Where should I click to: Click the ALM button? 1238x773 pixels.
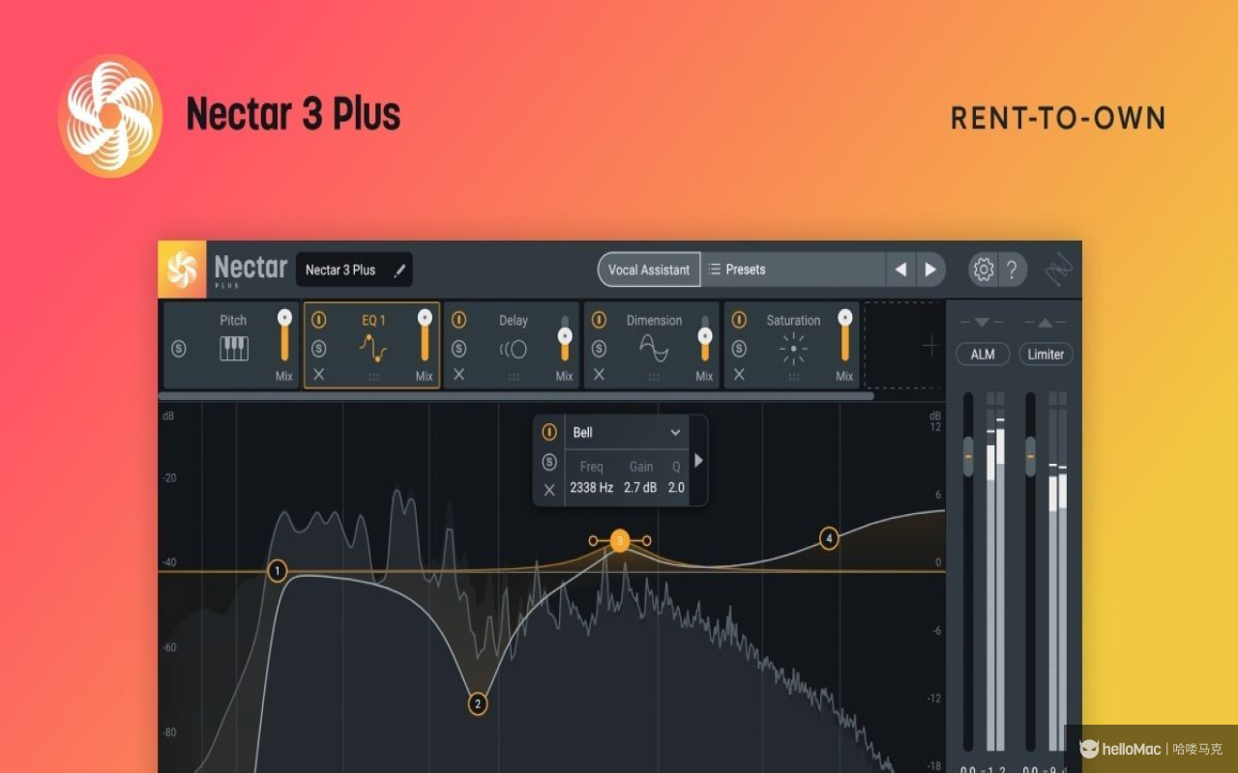pos(983,355)
